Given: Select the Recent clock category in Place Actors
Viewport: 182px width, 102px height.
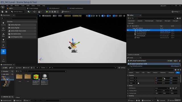Looking at the screenshot, I should 3,29.
